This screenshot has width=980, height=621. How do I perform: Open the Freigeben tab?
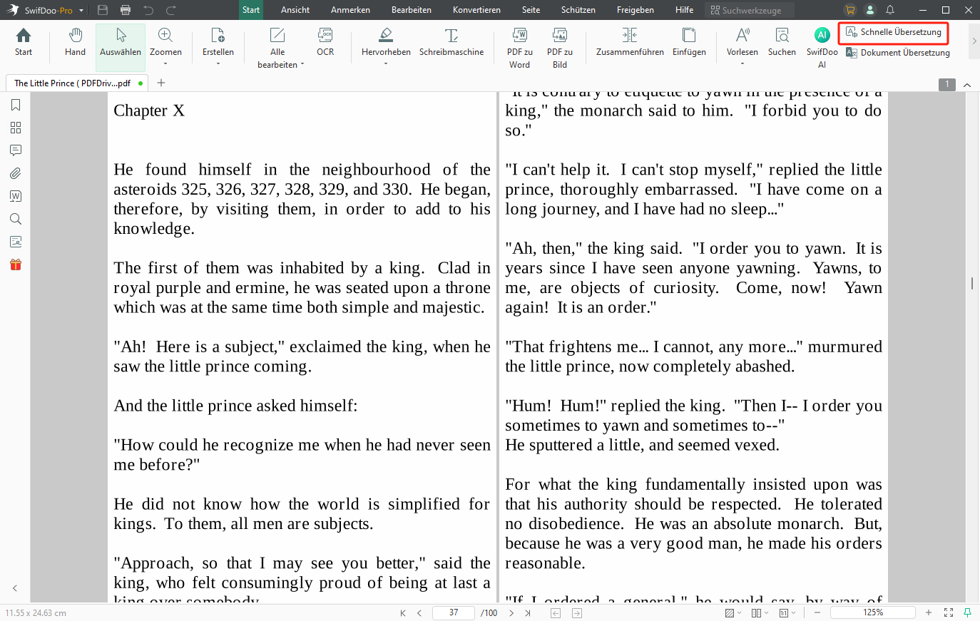click(636, 10)
